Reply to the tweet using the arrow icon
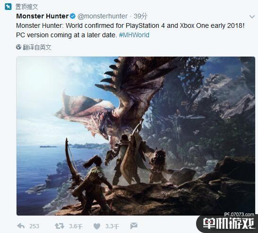The width and height of the screenshot is (258, 233). pyautogui.click(x=21, y=226)
